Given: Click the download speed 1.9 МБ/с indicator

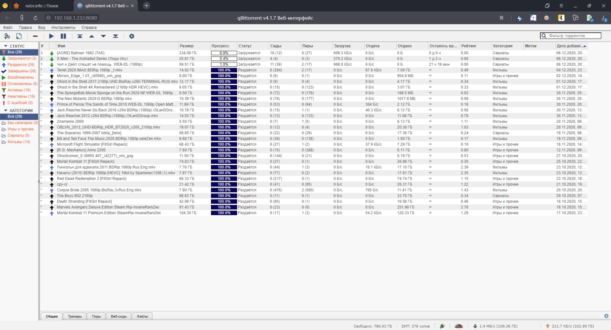Looking at the screenshot, I should point(495,326).
